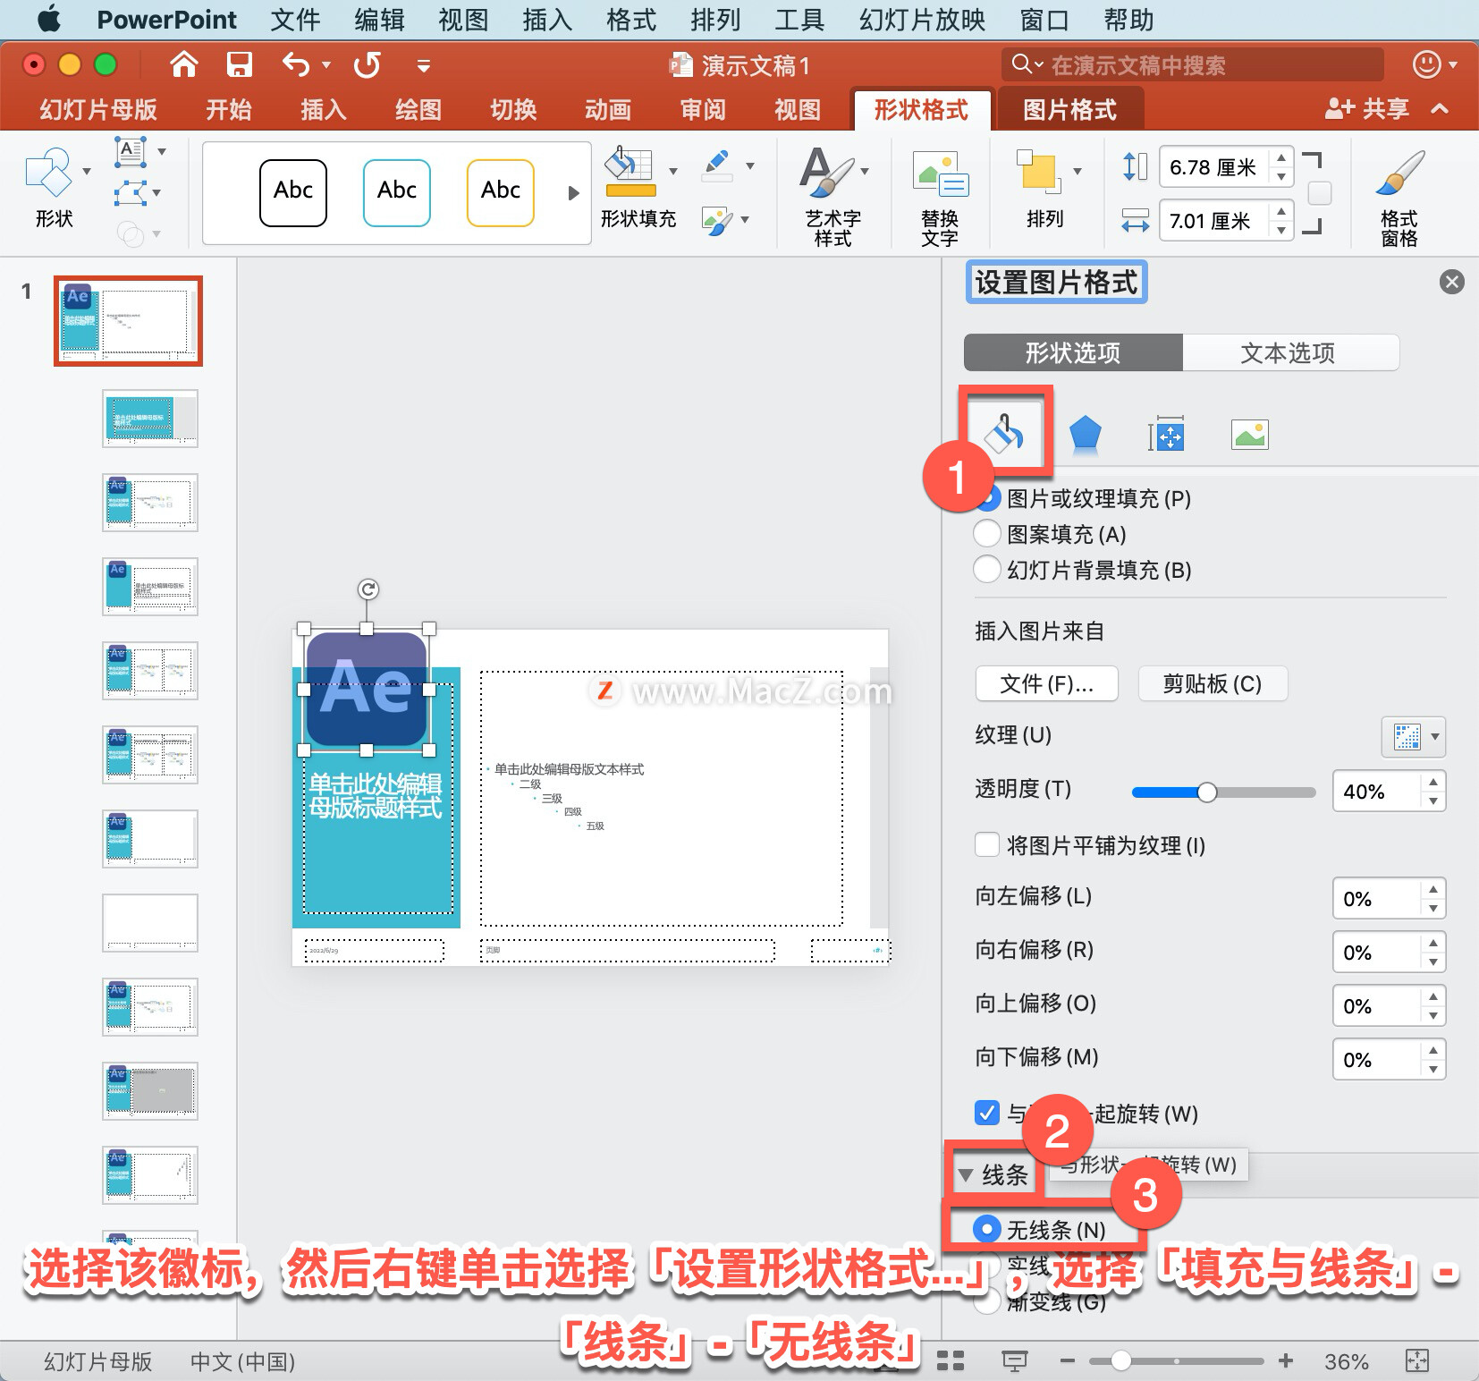Collapse the ribbon with chevron

1440,109
